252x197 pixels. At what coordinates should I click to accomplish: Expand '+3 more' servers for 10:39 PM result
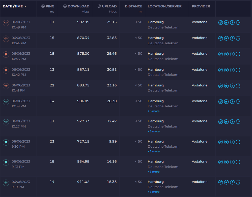154,111
